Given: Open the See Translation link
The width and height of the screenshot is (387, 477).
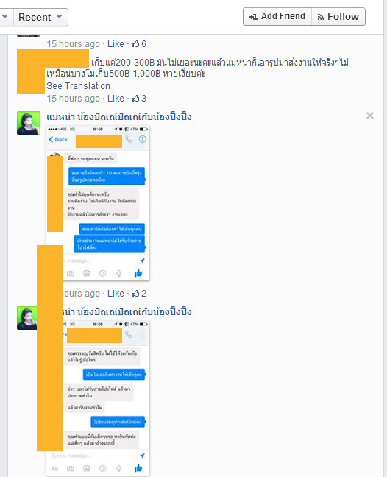Looking at the screenshot, I should (78, 86).
